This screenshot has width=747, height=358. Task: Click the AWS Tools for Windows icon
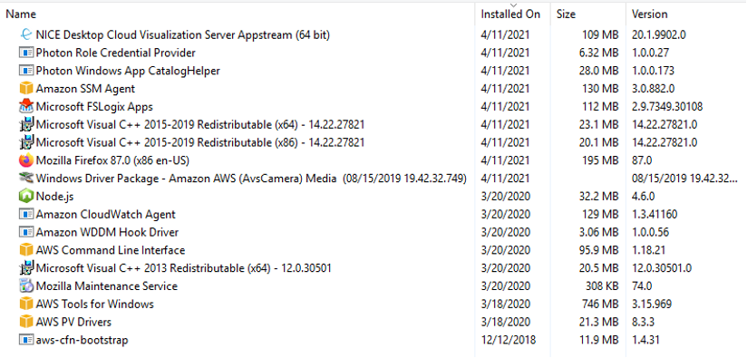(26, 304)
